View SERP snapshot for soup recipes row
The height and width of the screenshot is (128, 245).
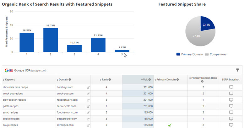[x=231, y=125]
